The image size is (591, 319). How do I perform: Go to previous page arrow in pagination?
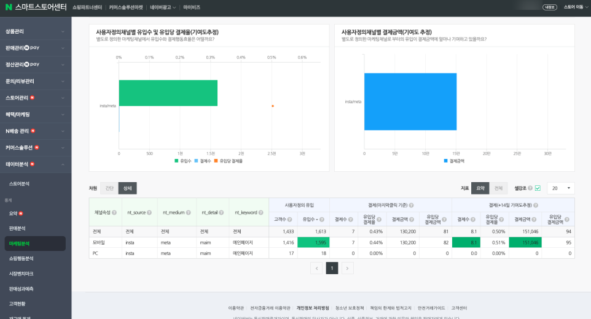pos(316,268)
